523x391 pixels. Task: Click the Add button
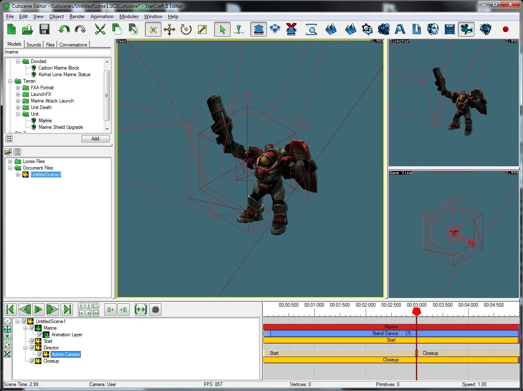coord(95,139)
